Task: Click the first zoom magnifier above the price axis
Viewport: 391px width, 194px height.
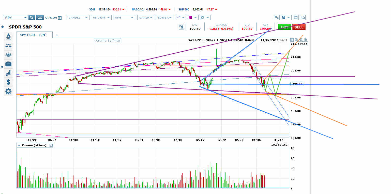Action: (x=296, y=40)
